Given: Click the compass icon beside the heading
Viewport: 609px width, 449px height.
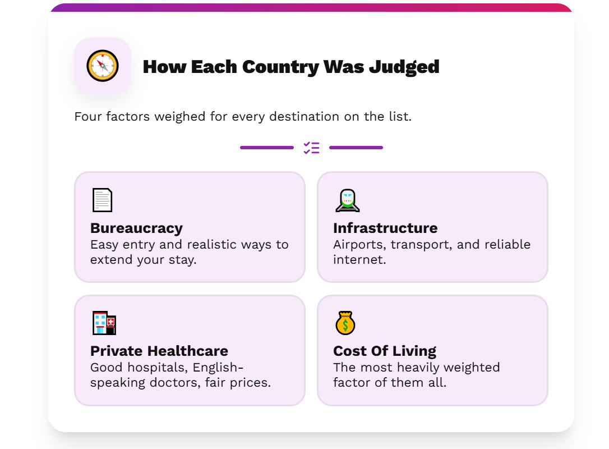Looking at the screenshot, I should [103, 66].
